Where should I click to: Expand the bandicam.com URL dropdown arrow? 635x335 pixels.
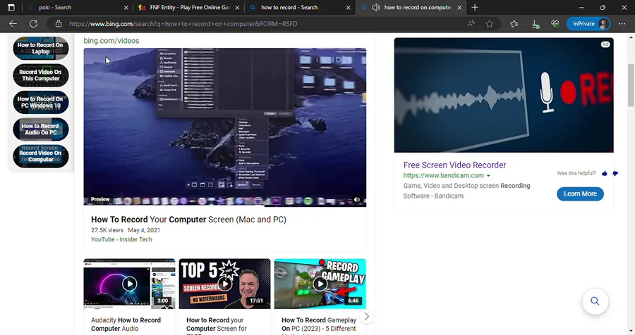click(488, 176)
